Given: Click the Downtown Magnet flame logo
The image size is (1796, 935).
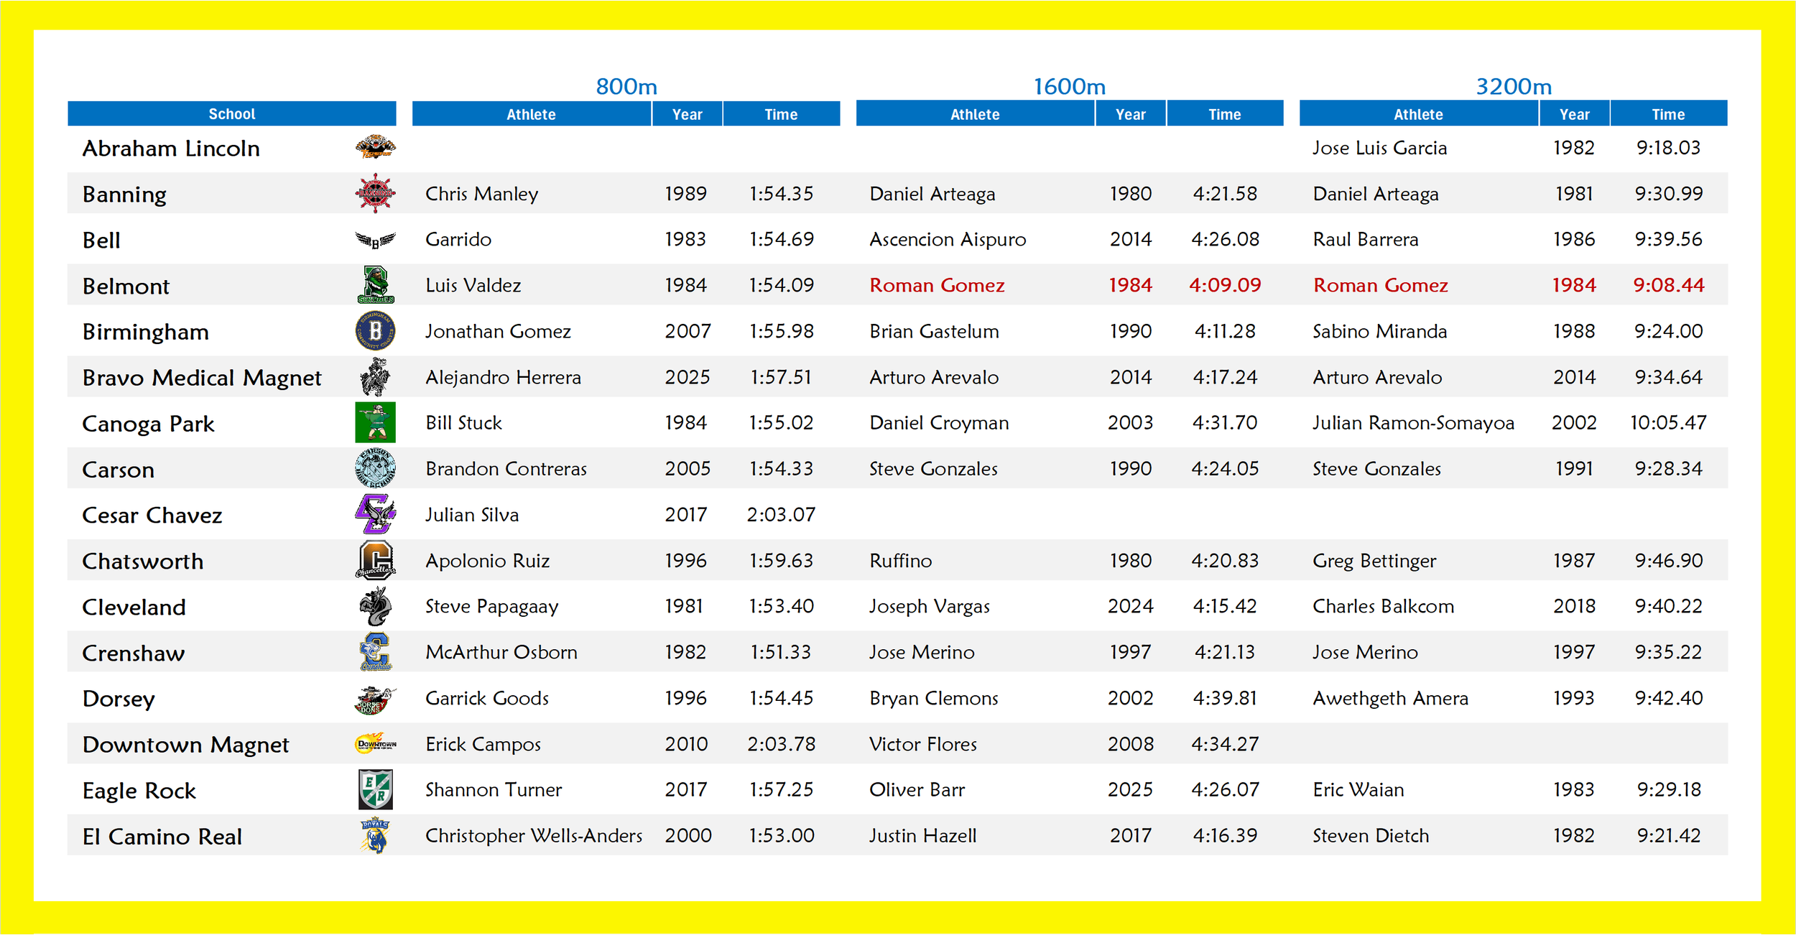Looking at the screenshot, I should tap(375, 744).
